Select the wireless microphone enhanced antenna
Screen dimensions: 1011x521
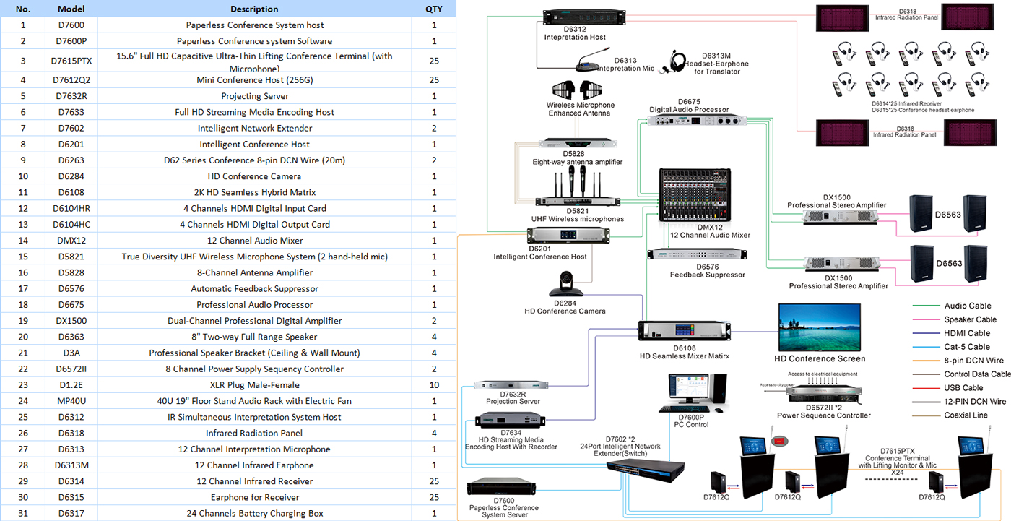pos(580,90)
